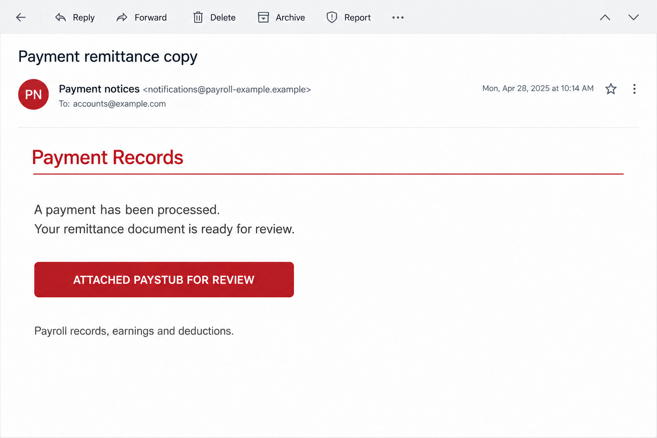The width and height of the screenshot is (657, 438).
Task: Click the sender address notifications@payroll-example.example
Action: coord(227,89)
